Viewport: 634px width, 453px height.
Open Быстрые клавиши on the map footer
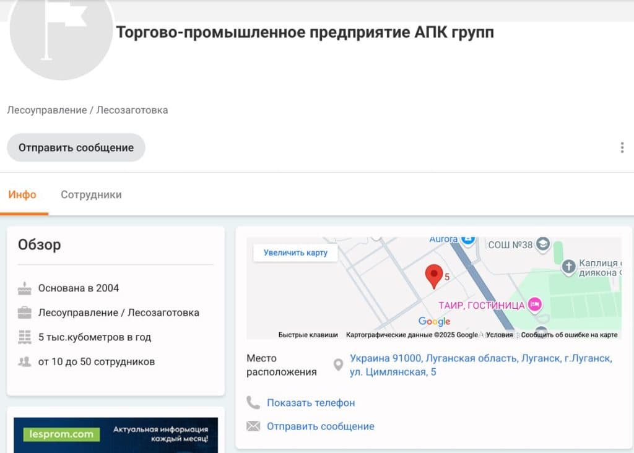click(308, 335)
